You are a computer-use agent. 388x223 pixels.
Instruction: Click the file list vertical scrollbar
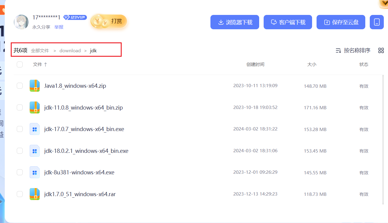(x=383, y=140)
